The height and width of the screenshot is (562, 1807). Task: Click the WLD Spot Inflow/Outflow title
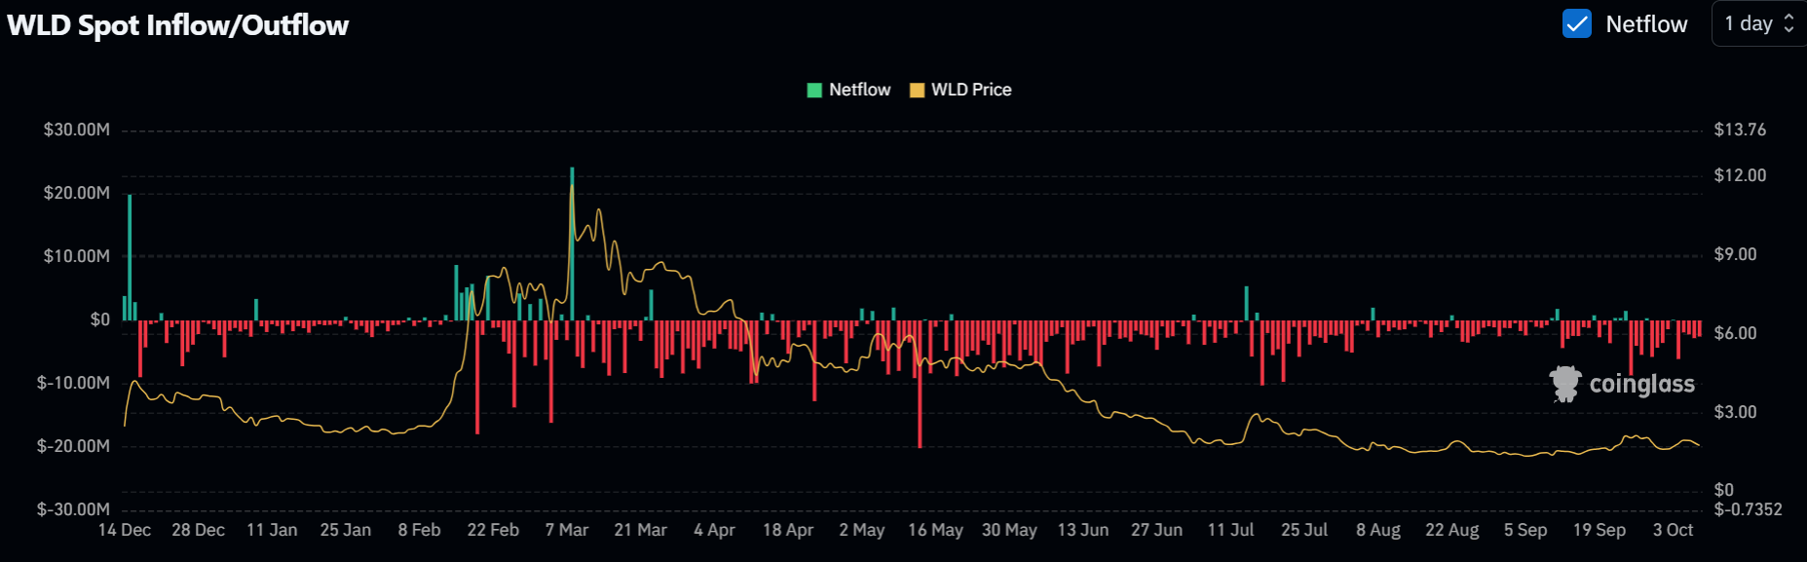click(x=178, y=25)
